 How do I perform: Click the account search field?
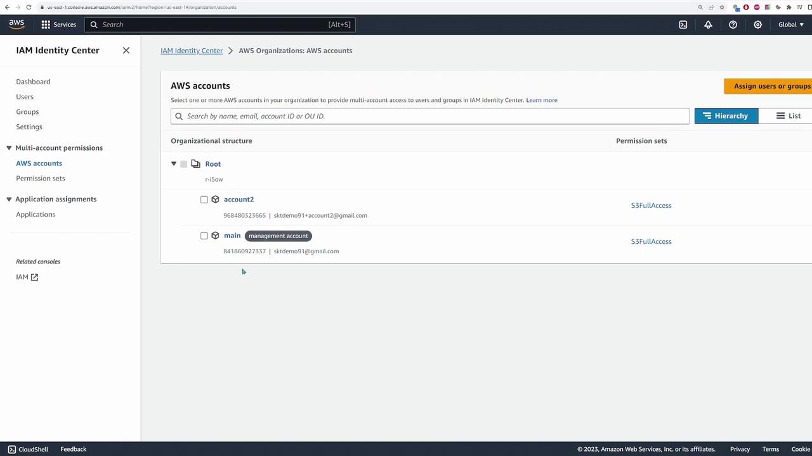coord(430,116)
